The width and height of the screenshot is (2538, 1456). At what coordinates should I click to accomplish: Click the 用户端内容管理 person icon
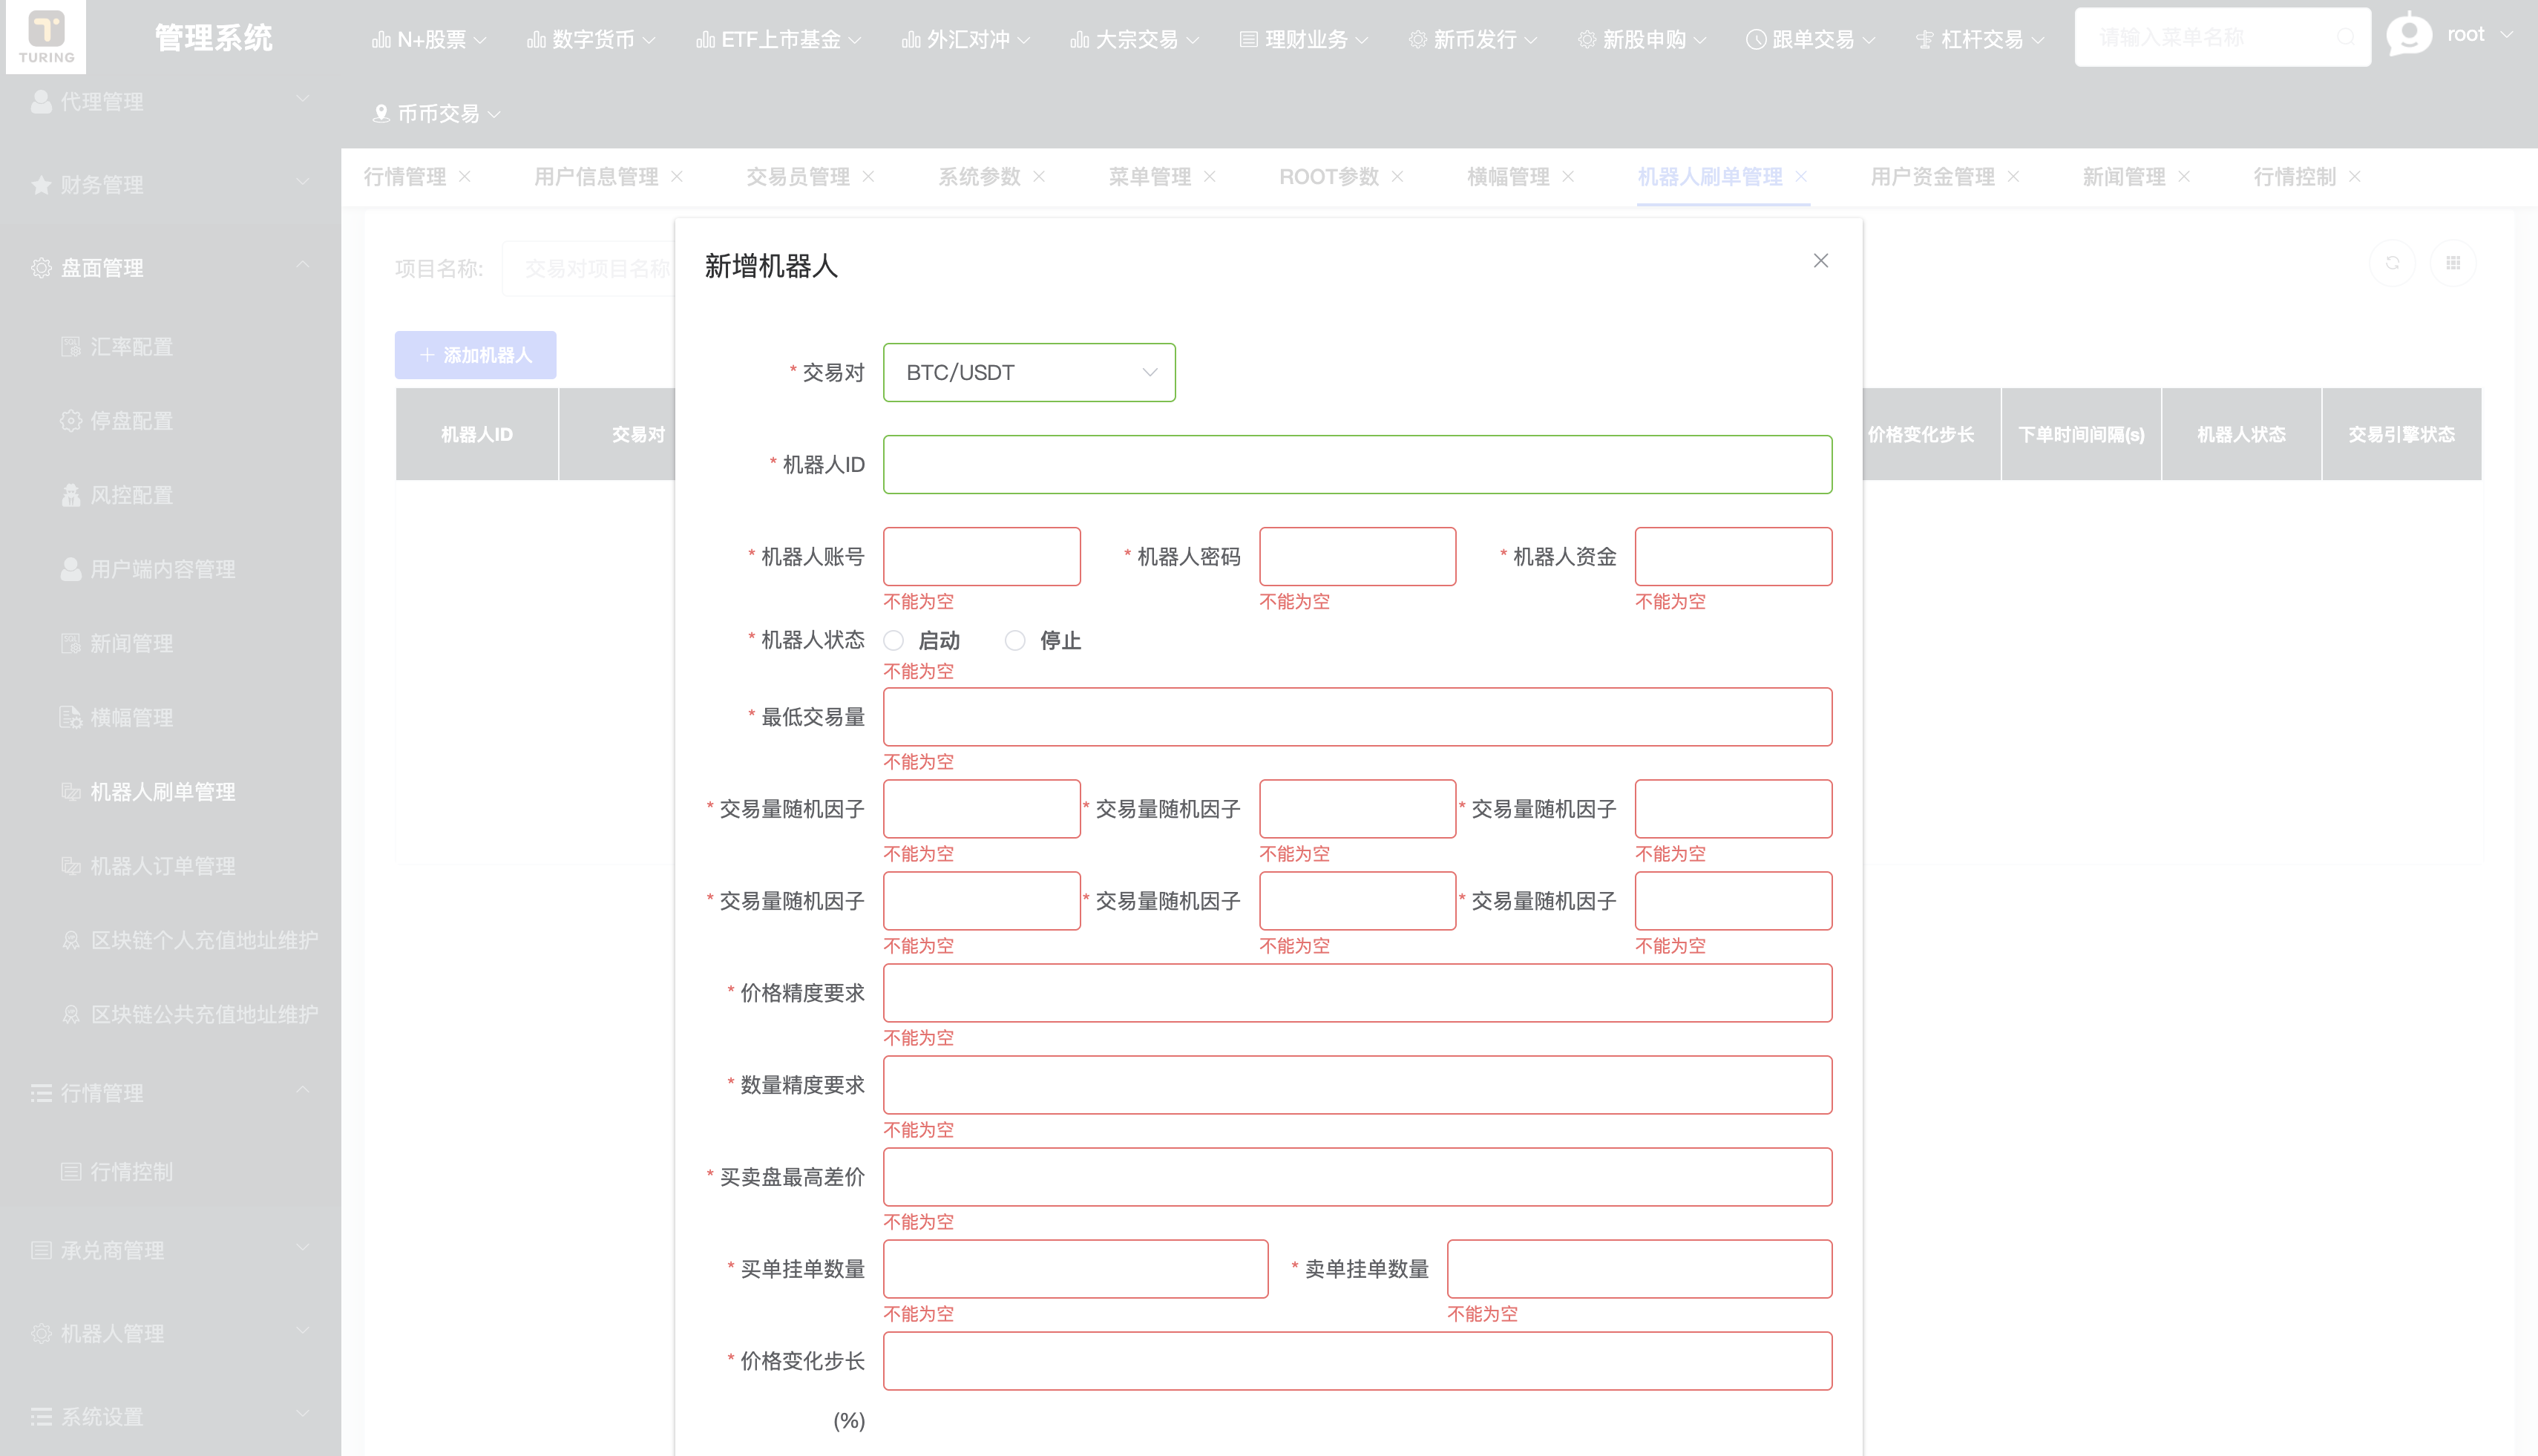[x=71, y=569]
